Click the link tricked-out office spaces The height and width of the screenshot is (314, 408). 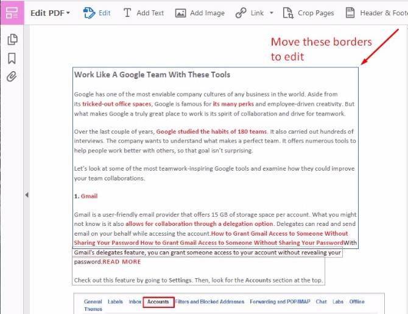[116, 104]
